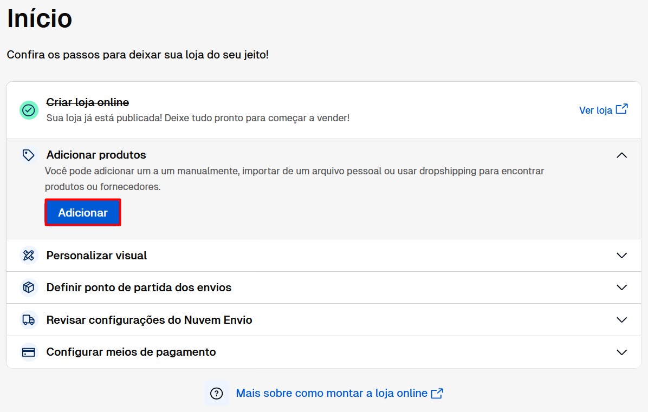The width and height of the screenshot is (648, 412).
Task: Expand Definir ponto de partida dos envios chevron
Action: tap(621, 287)
